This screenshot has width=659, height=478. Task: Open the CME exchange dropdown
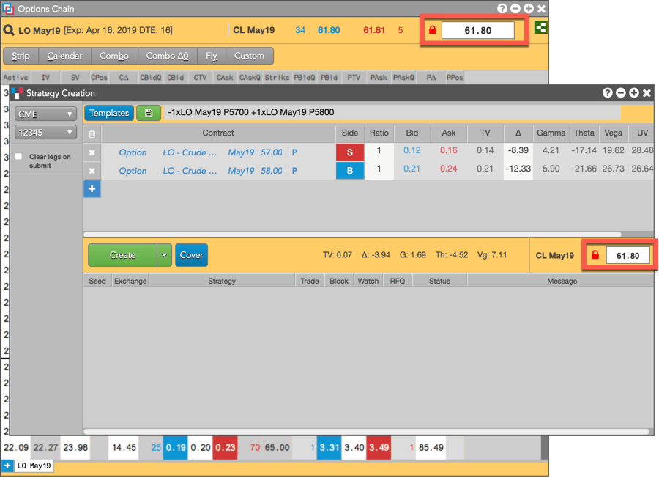[x=46, y=114]
